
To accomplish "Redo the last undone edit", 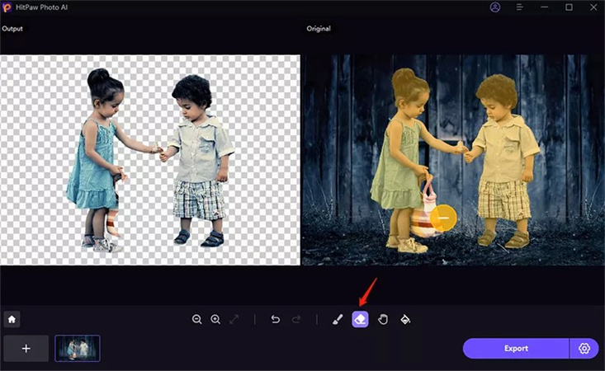I will [x=296, y=319].
